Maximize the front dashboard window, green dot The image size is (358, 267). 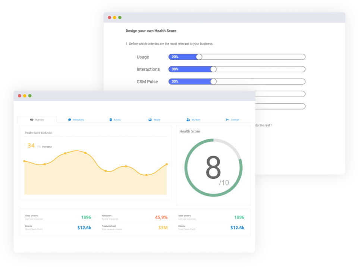pos(30,96)
